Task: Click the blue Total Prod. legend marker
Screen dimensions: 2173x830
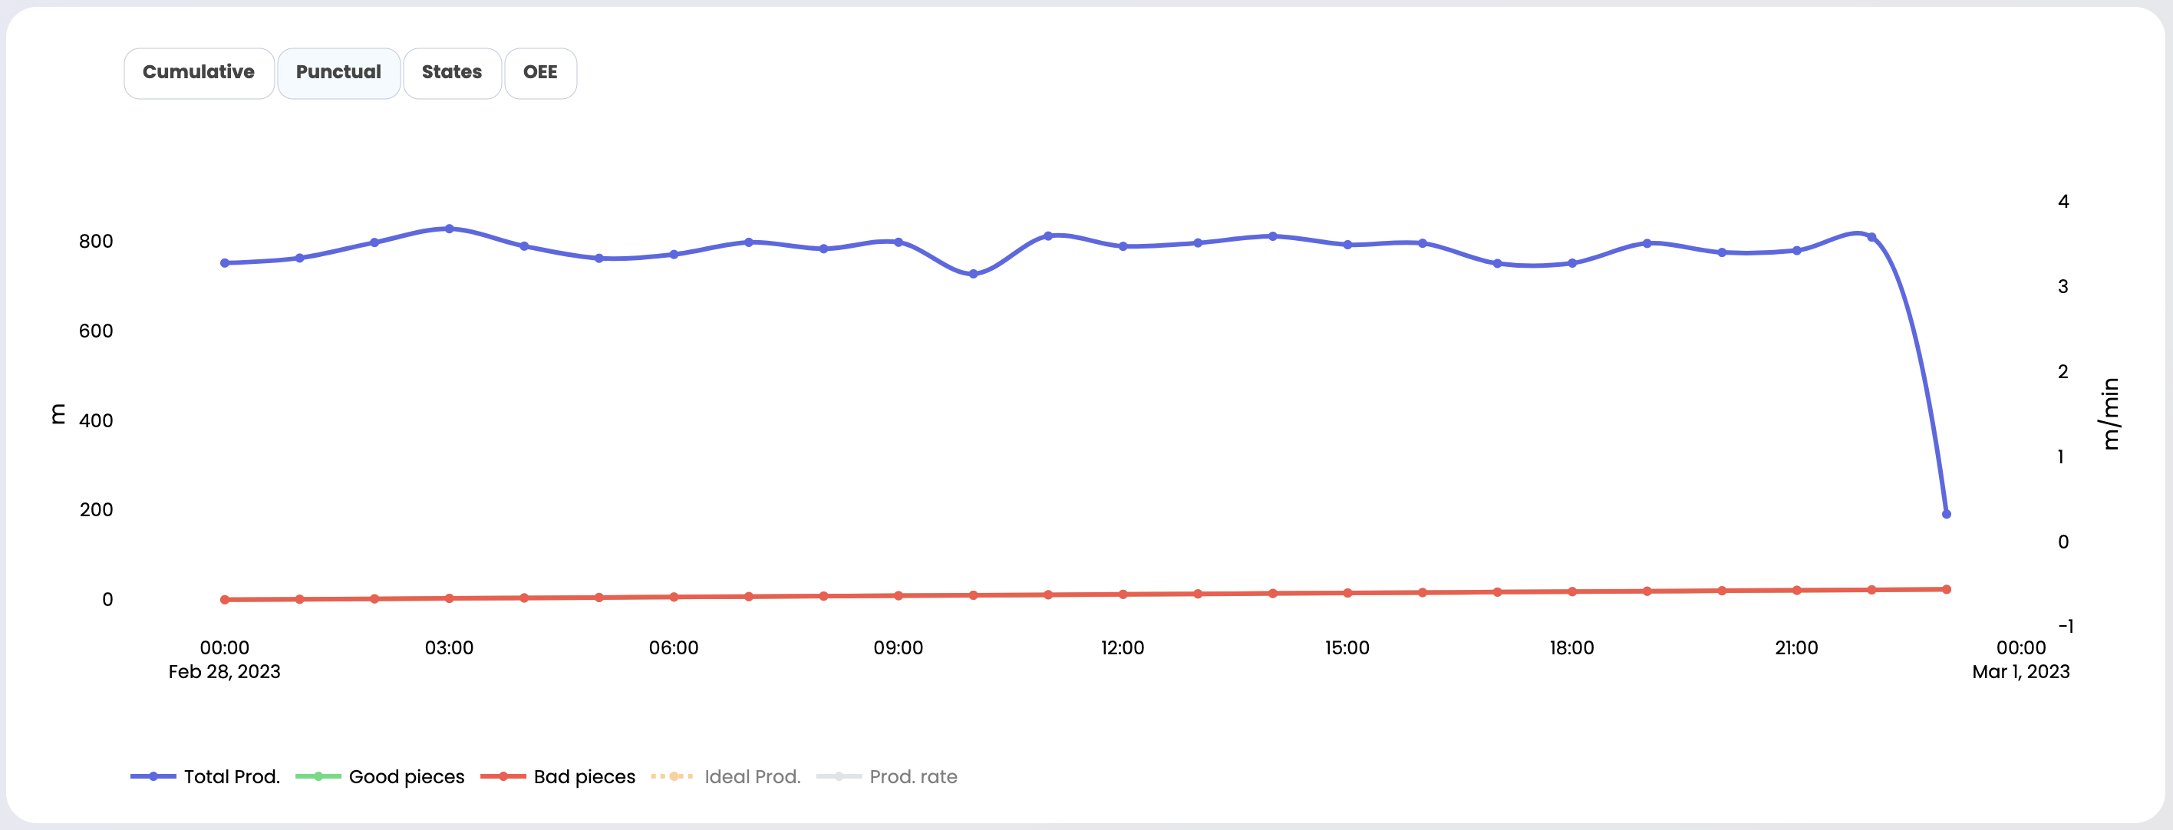Action: point(153,777)
